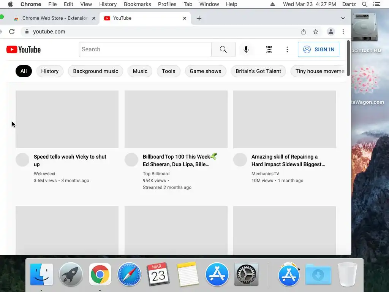Open Notification Center list icon
Screen dimensions: 389x292
click(x=376, y=4)
